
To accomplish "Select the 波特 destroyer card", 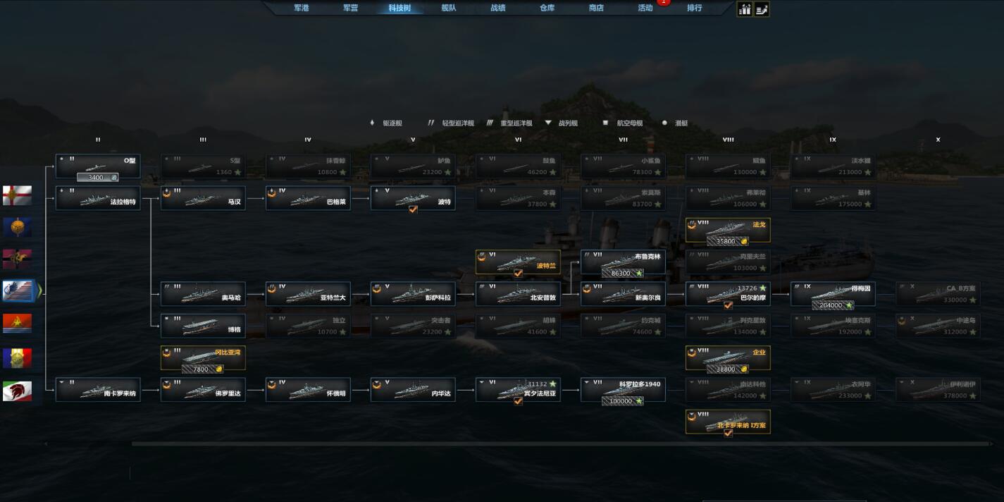I will [x=413, y=197].
